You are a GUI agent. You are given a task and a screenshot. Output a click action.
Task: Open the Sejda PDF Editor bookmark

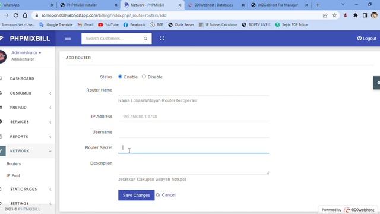[x=292, y=25]
